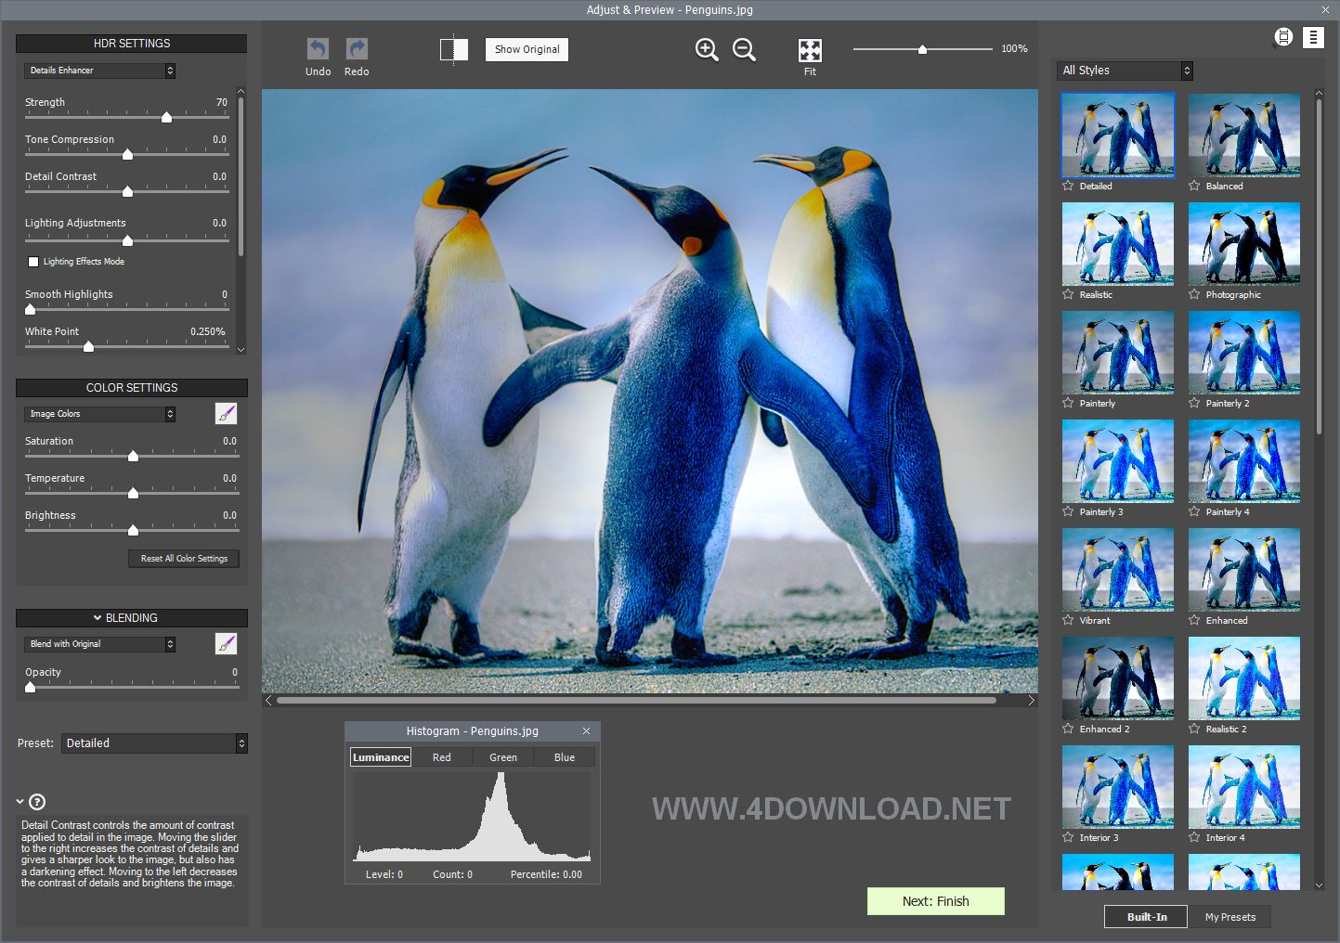Select the Painterly 4 preset thumbnail
The width and height of the screenshot is (1340, 943).
(x=1244, y=461)
